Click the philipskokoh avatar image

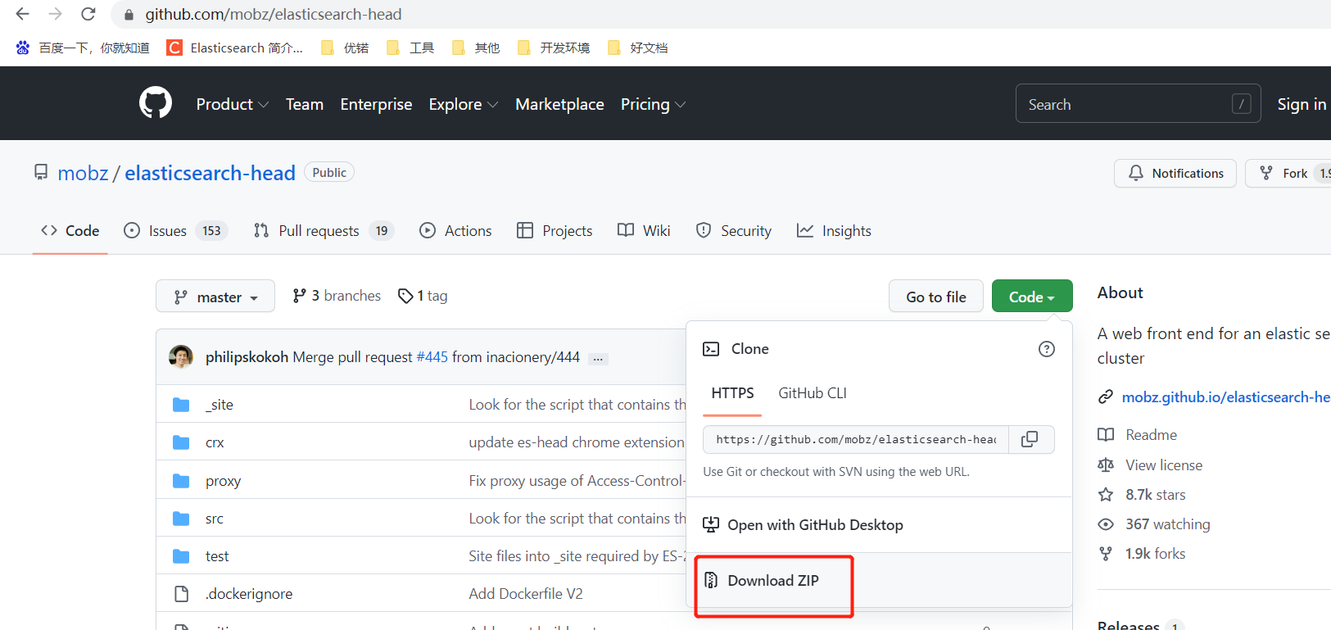pyautogui.click(x=181, y=356)
